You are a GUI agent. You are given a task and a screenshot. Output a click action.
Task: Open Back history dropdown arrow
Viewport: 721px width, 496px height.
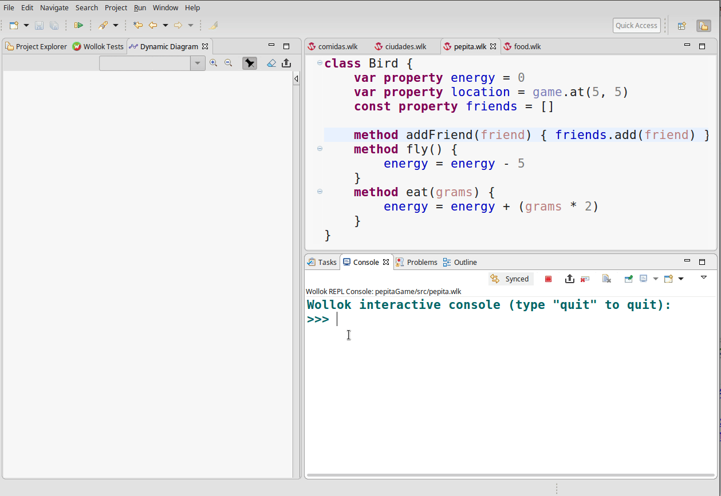click(x=166, y=25)
